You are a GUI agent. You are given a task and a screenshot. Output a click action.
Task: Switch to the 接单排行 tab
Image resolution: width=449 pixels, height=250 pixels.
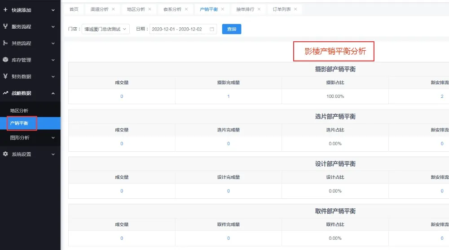[245, 9]
